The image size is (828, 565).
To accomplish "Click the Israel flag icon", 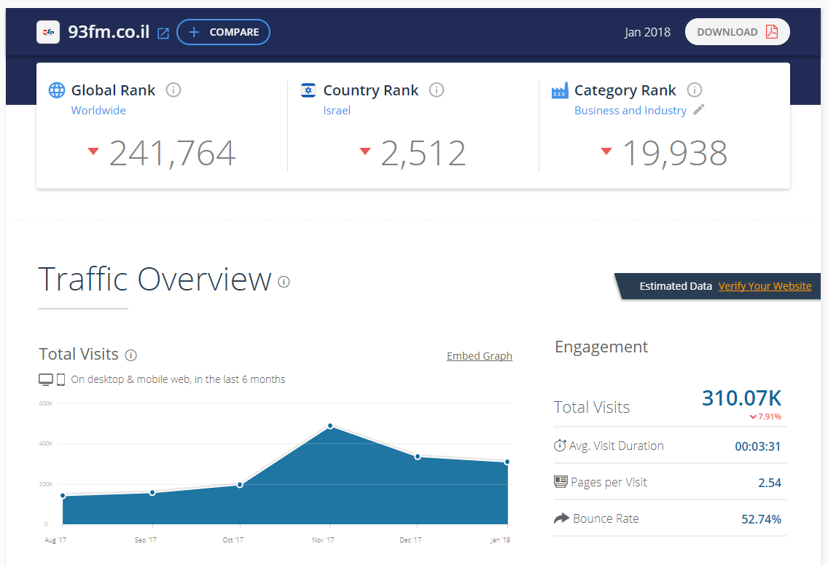I will pos(308,90).
